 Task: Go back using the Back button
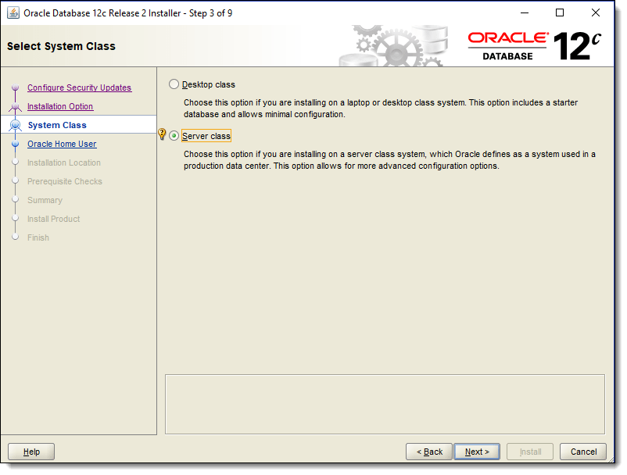428,452
